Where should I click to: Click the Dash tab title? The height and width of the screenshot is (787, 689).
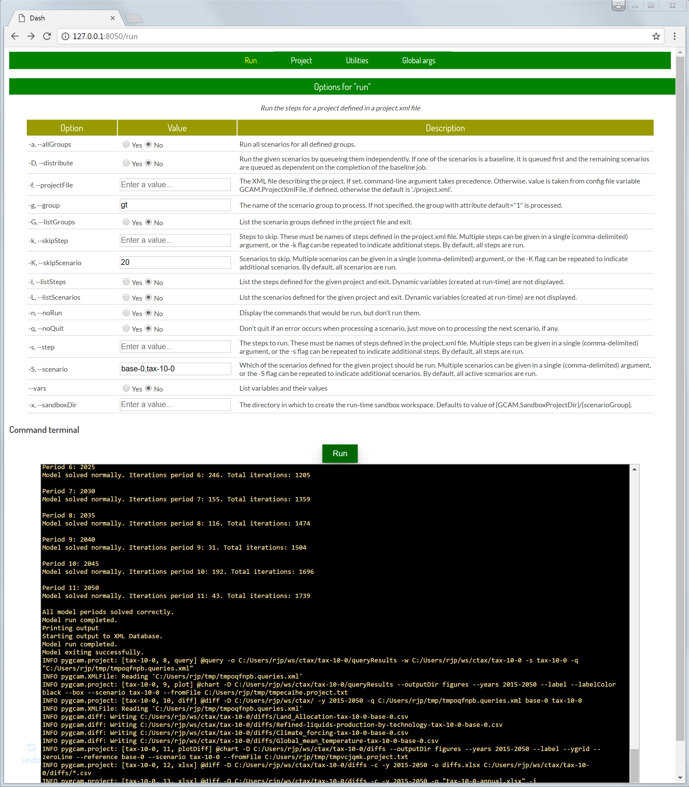[x=37, y=18]
